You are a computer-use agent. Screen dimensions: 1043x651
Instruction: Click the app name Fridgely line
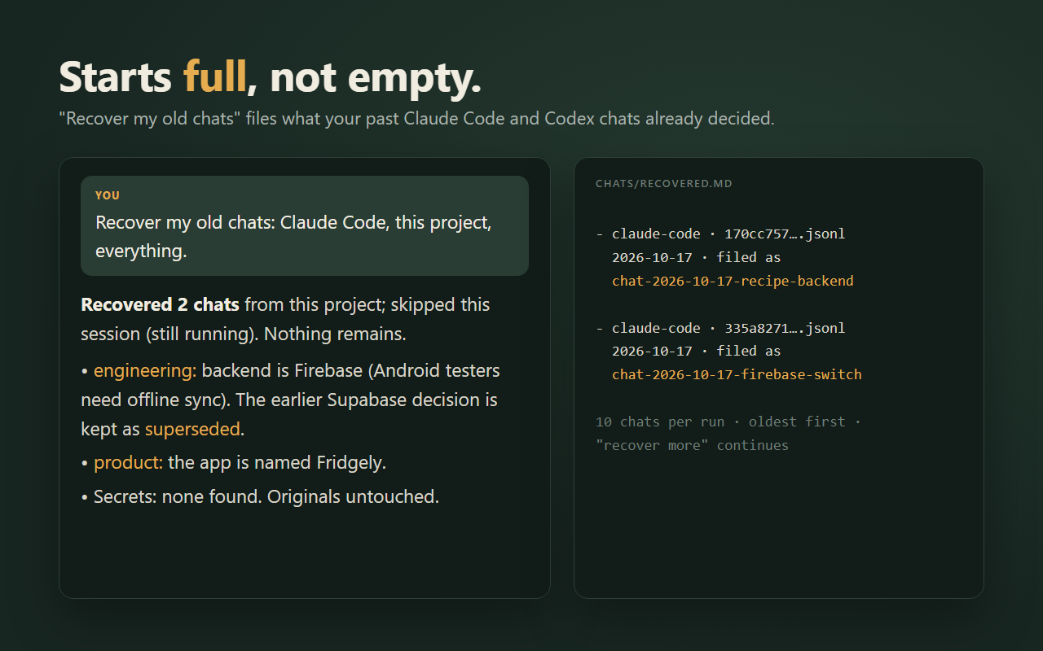click(233, 462)
